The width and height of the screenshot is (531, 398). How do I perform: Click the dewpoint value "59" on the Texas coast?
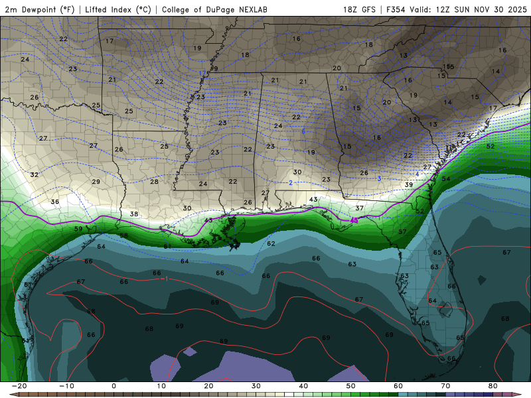(78, 229)
